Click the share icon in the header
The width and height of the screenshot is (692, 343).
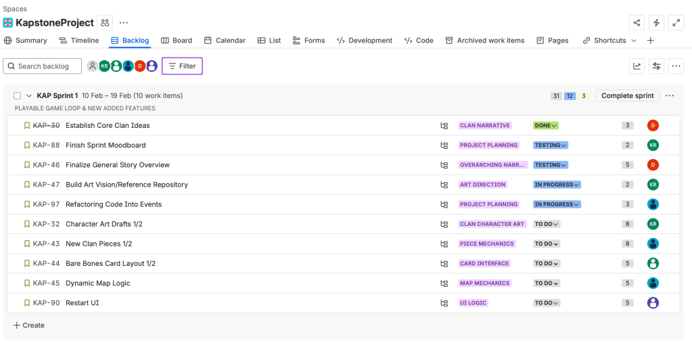tap(637, 23)
